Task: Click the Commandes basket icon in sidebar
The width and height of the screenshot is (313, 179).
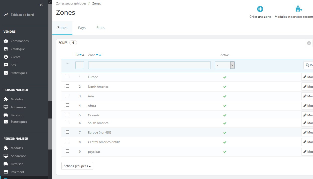Action: pyautogui.click(x=6, y=41)
